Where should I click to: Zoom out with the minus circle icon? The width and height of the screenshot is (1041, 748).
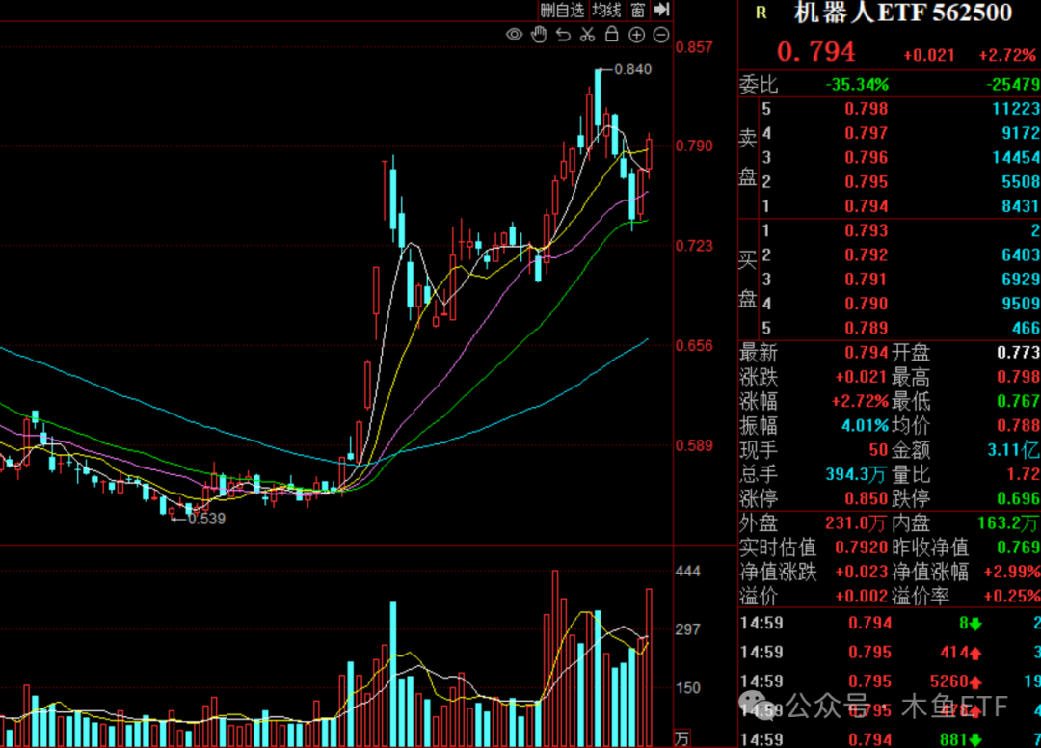point(661,35)
